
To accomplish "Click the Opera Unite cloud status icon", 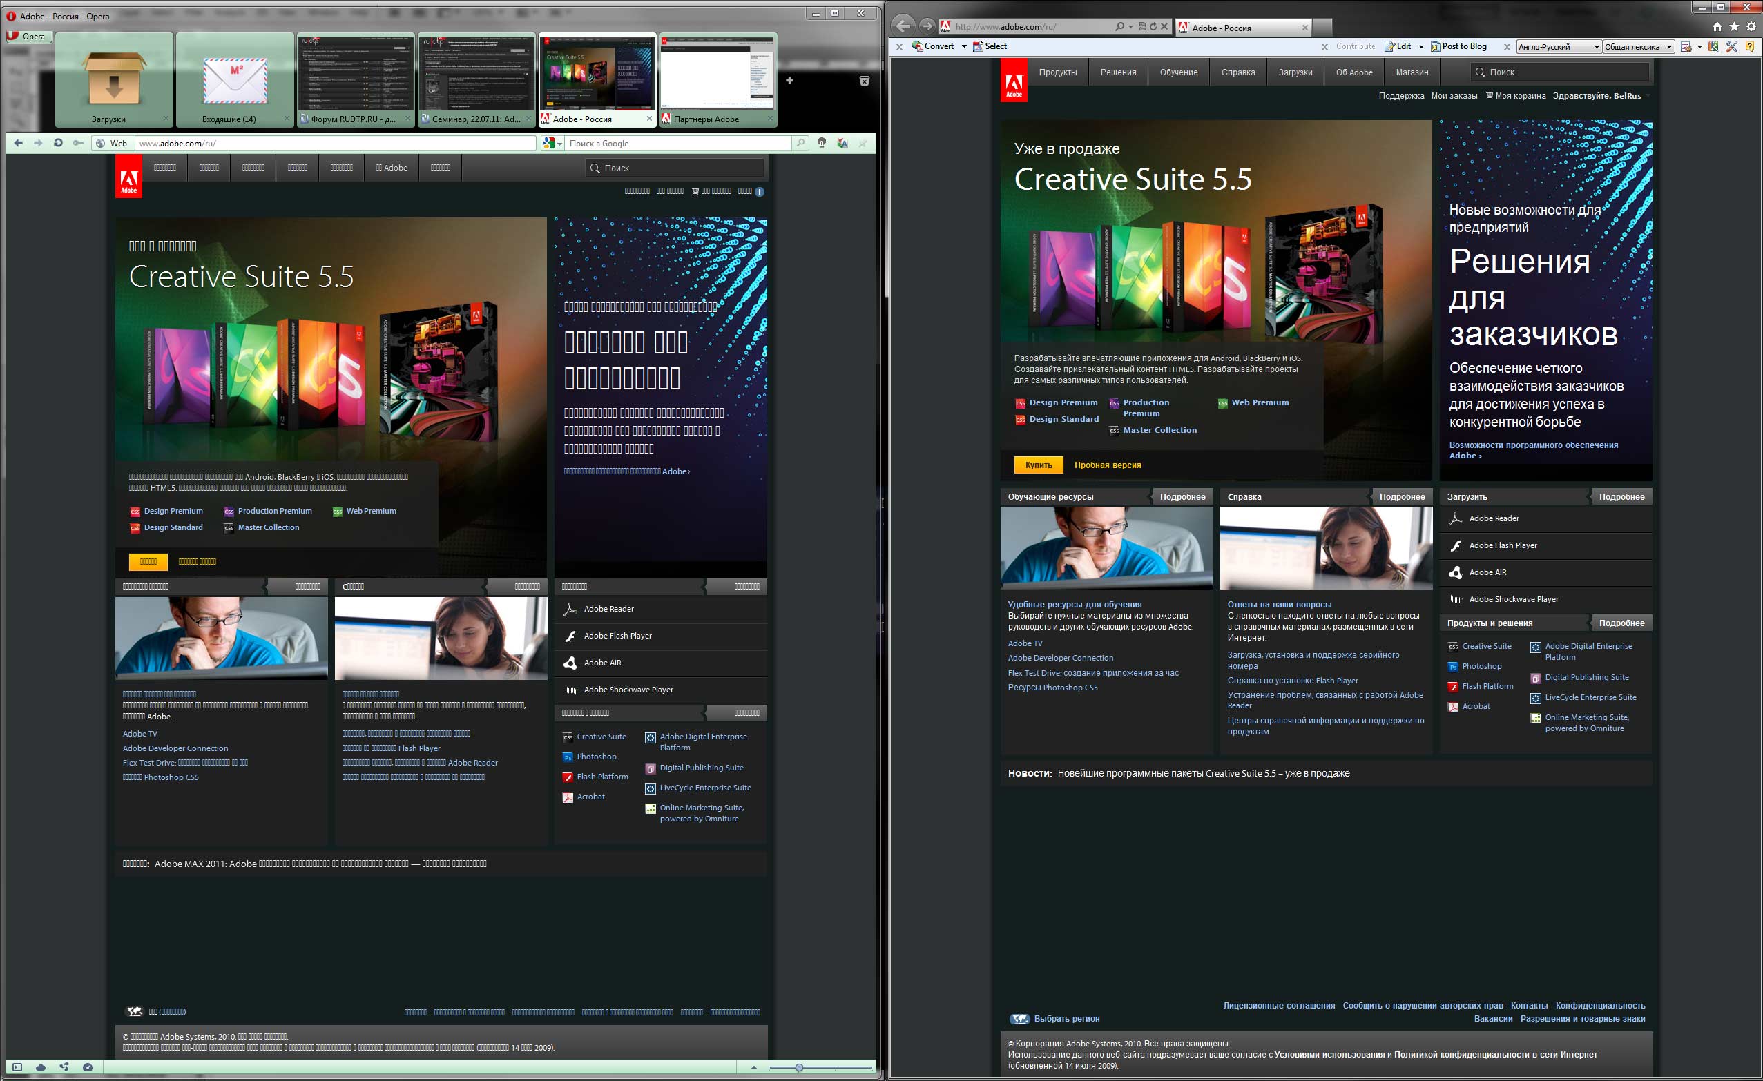I will point(41,1067).
